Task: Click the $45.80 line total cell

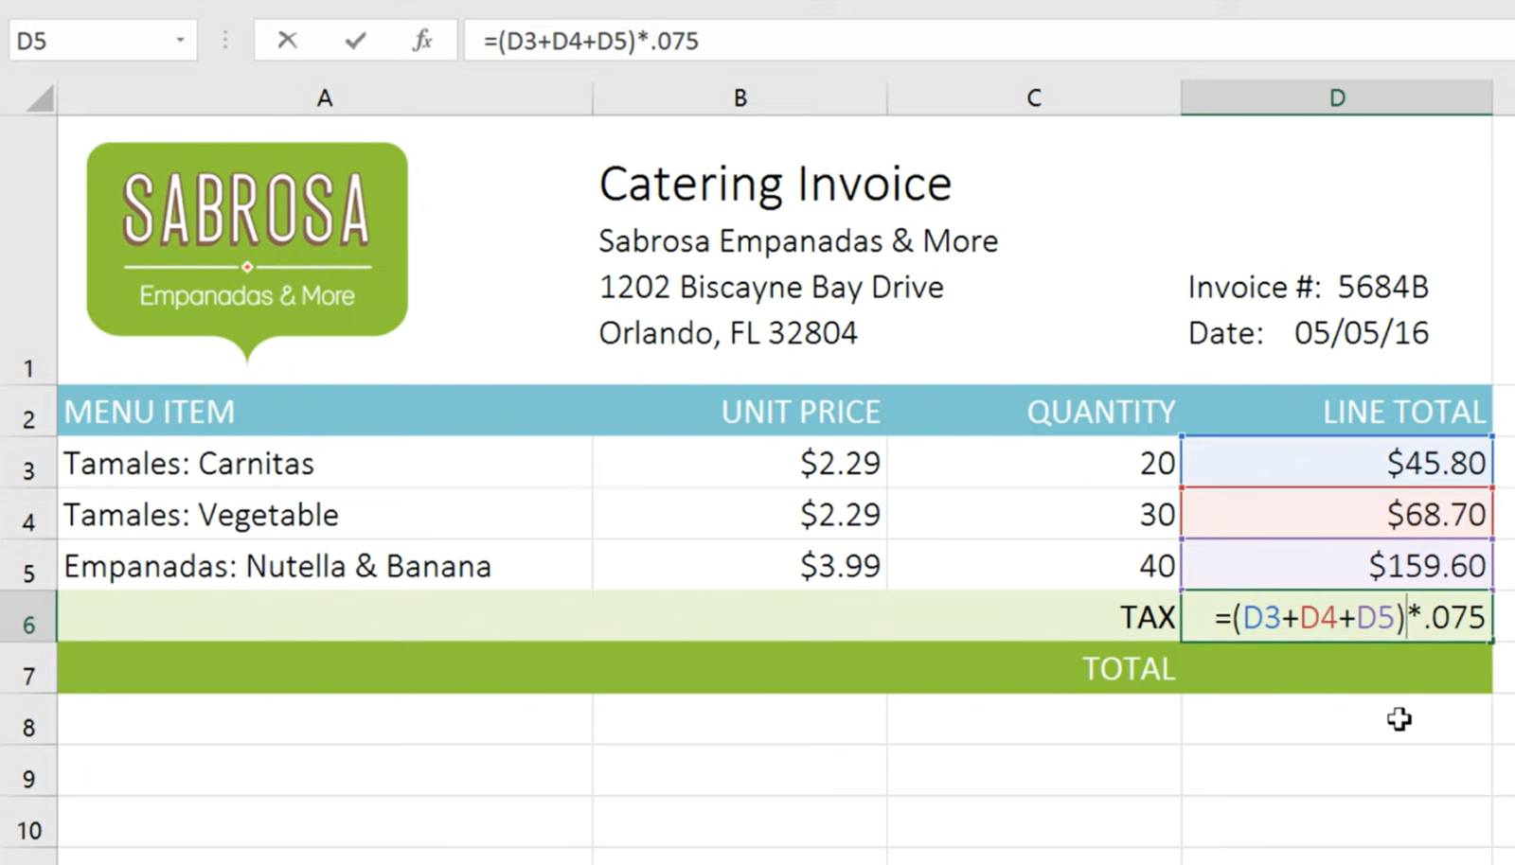Action: point(1336,463)
